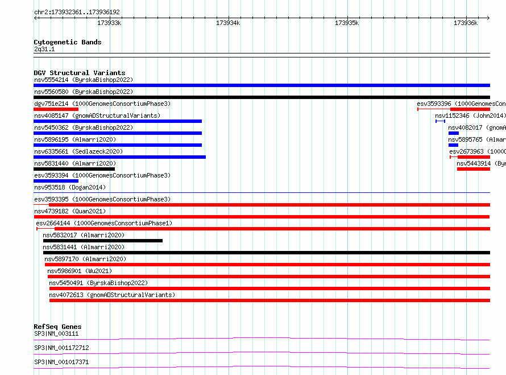Click the 2q31.1 cytogenetic band label
Image resolution: width=506 pixels, height=375 pixels.
click(44, 49)
